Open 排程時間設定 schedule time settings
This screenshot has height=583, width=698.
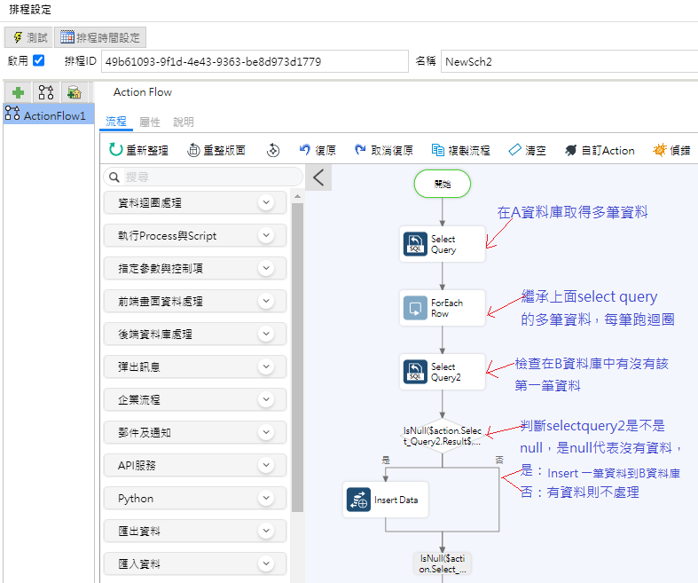pos(100,37)
